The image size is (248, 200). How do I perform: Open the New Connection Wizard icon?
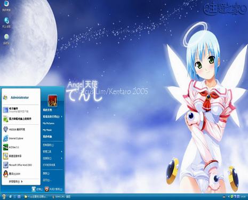click(x=5, y=156)
